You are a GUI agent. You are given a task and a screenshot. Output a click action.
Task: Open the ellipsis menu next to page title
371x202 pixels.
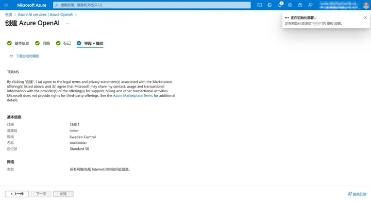(x=68, y=23)
